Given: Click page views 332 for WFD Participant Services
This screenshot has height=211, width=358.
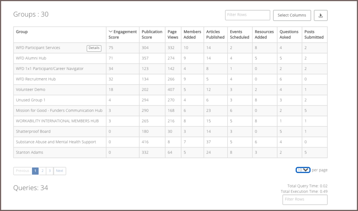Looking at the screenshot, I should pyautogui.click(x=173, y=48).
